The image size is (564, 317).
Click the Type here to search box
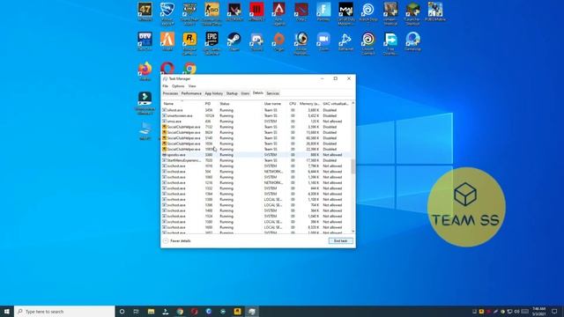click(64, 312)
